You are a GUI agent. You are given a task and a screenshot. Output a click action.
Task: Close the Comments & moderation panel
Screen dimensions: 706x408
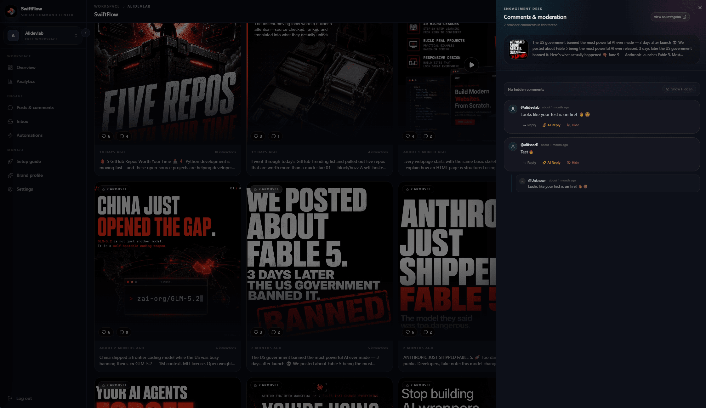click(x=700, y=8)
